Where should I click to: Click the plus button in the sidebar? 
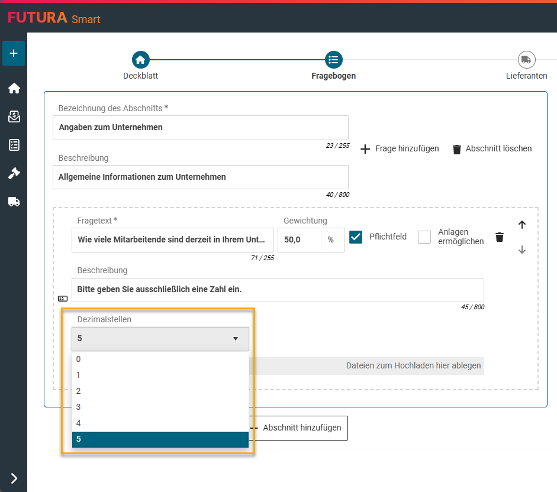[14, 53]
